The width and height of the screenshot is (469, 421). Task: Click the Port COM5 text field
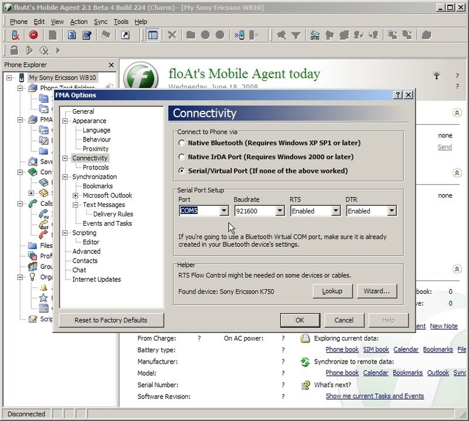(199, 210)
